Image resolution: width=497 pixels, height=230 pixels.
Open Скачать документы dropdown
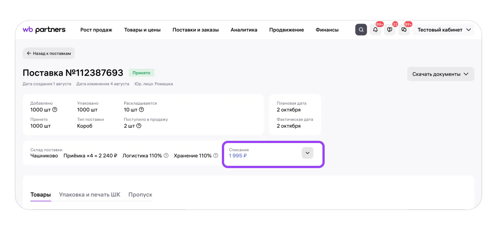[x=440, y=74]
